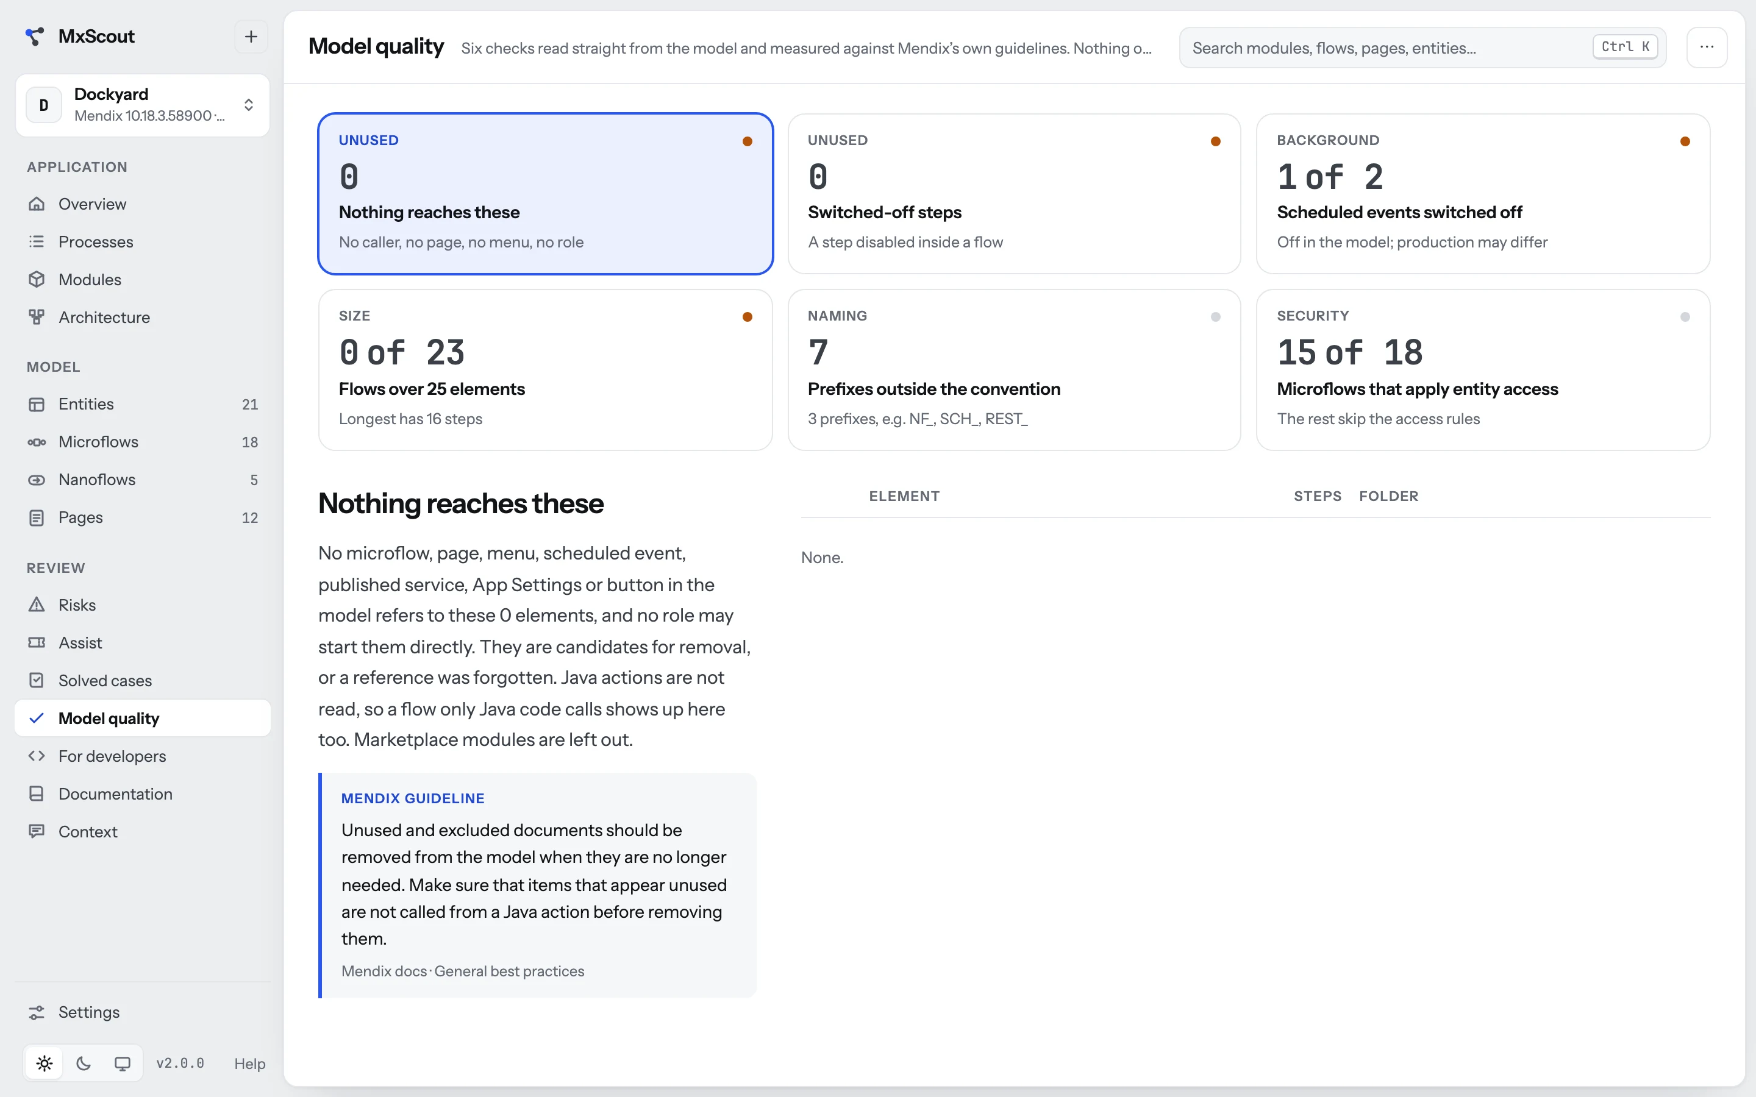
Task: Sort by the STEPS column header
Action: pos(1317,496)
